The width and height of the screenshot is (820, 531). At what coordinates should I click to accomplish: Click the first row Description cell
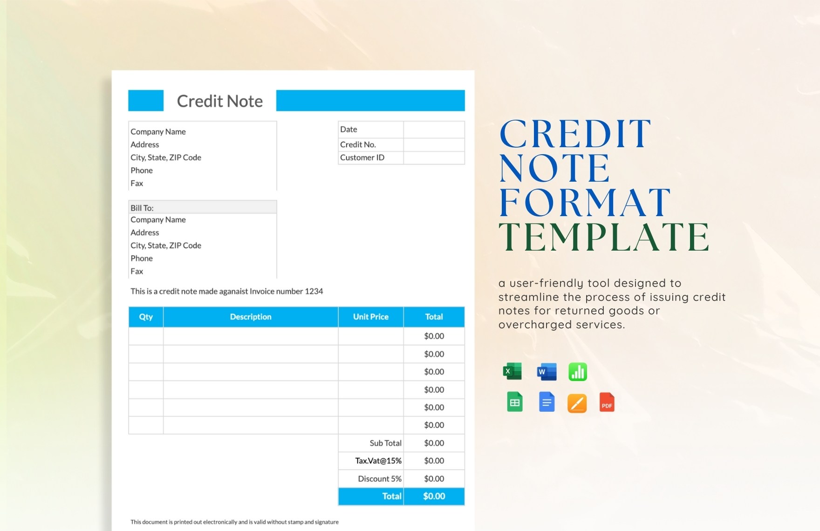pos(251,336)
